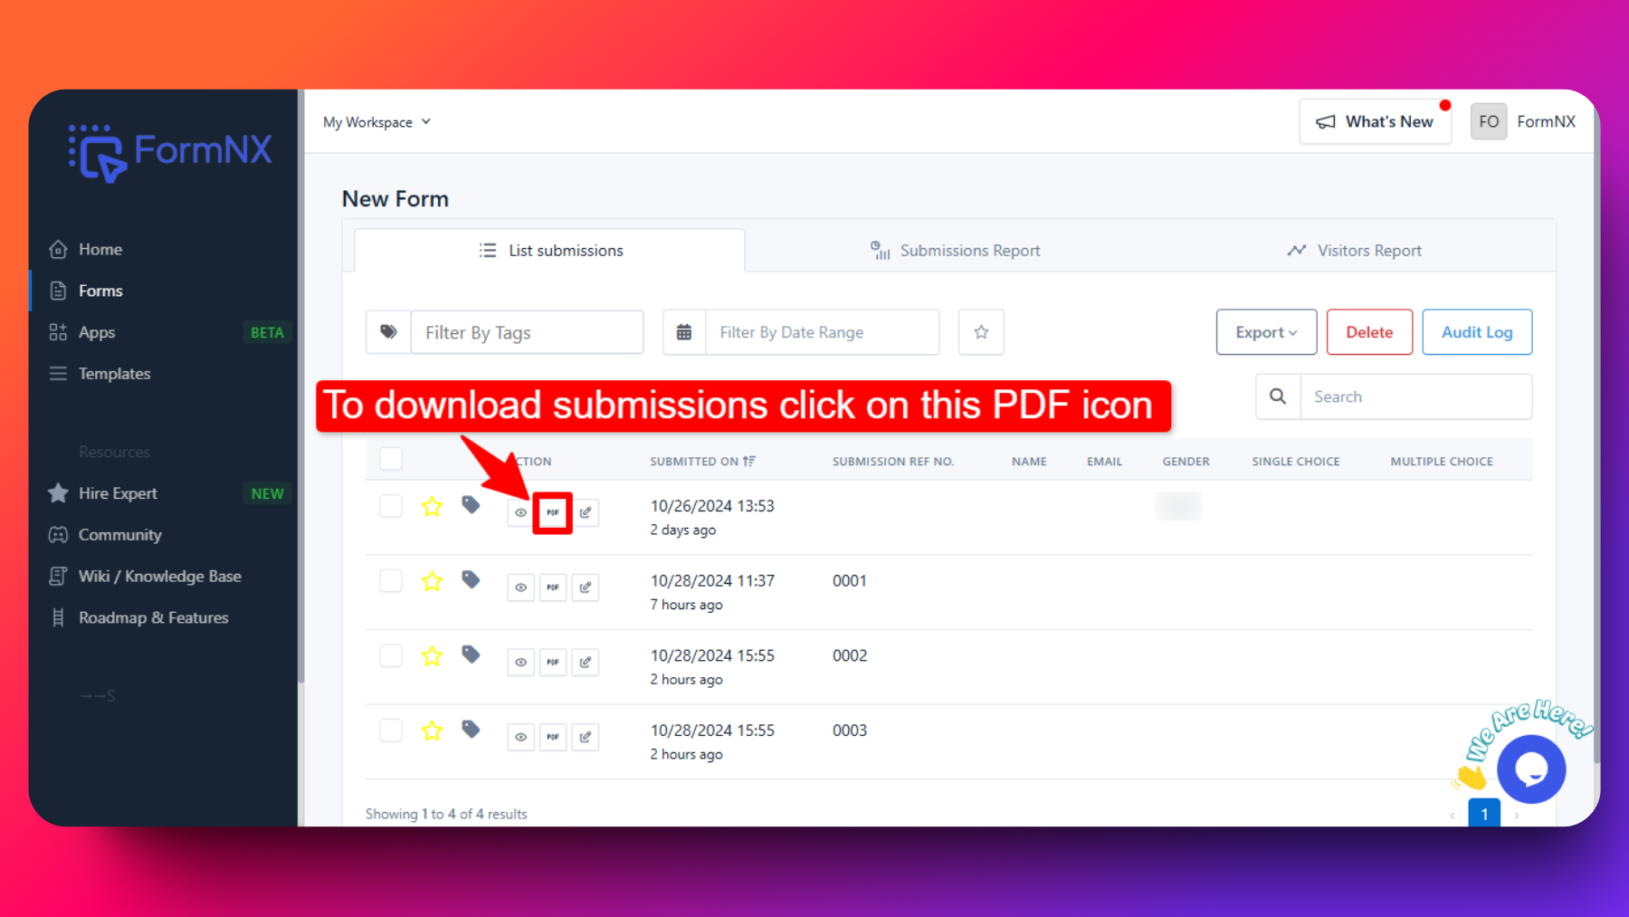
Task: Tick the checkbox for submission 0003
Action: [391, 731]
